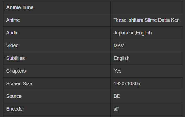The height and width of the screenshot is (117, 185).
Task: Select the "Screen Size" row label
Action: 19,84
